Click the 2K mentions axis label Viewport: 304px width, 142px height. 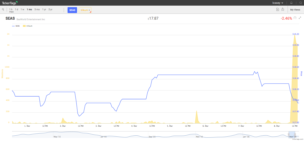8,34
